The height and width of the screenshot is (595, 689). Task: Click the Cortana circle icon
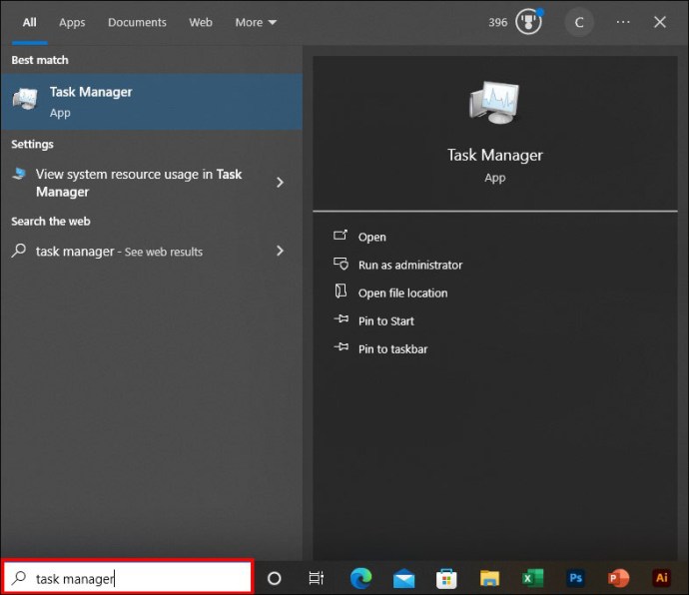[275, 578]
